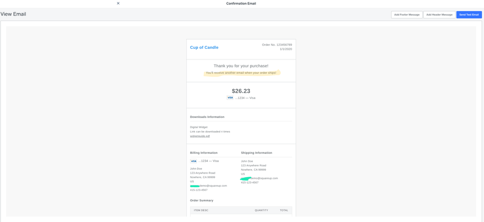Open the widgetguide.pdf download link
This screenshot has height=222, width=484.
pyautogui.click(x=200, y=136)
